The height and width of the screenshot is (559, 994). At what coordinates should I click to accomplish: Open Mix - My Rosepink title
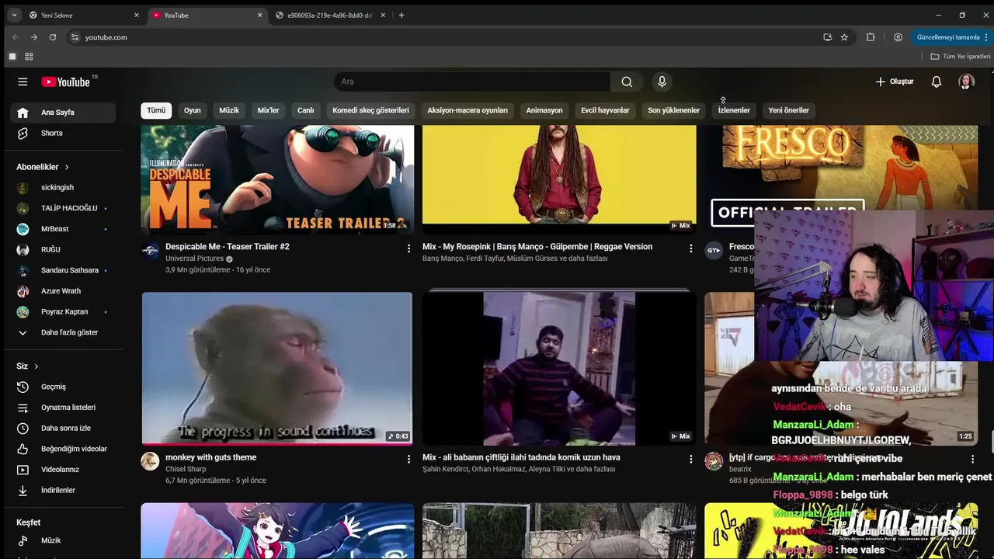point(537,247)
